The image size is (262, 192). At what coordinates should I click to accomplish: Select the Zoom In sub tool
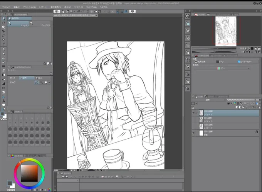[18, 24]
